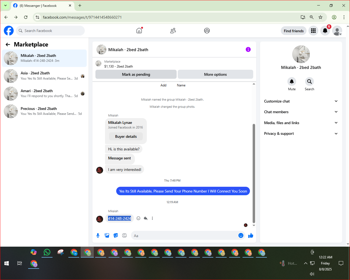Viewport: 350px width, 280px height.
Task: Click More options button
Action: click(215, 74)
